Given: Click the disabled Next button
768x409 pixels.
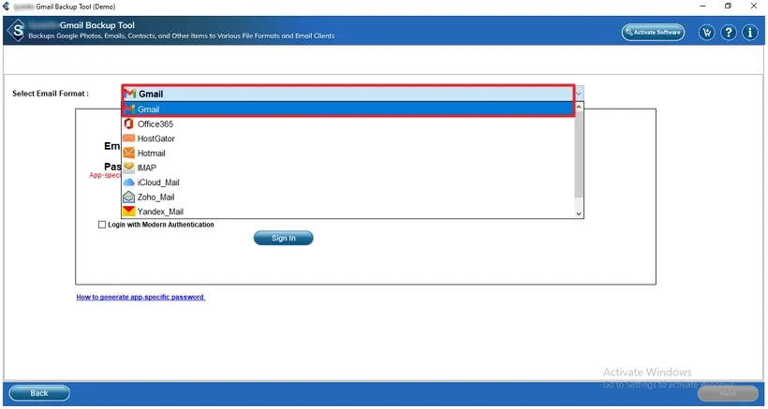Looking at the screenshot, I should (728, 393).
